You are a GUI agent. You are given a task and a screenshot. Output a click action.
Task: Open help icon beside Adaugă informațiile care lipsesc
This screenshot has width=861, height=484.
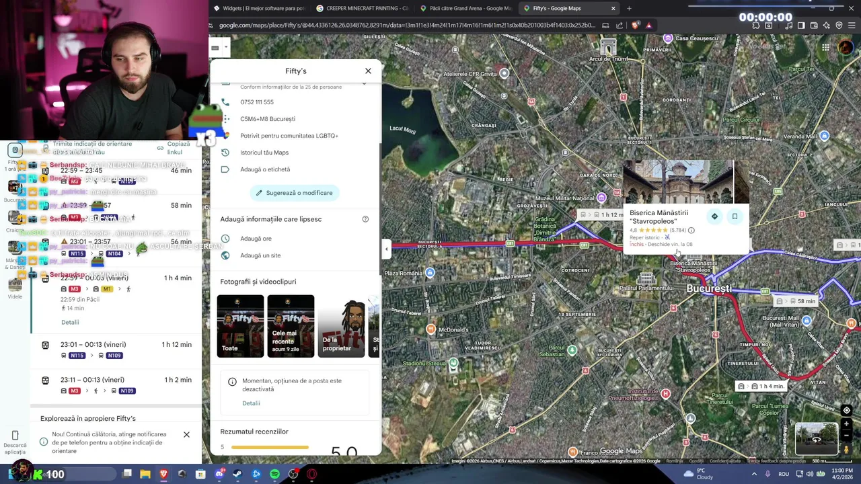[x=365, y=219]
